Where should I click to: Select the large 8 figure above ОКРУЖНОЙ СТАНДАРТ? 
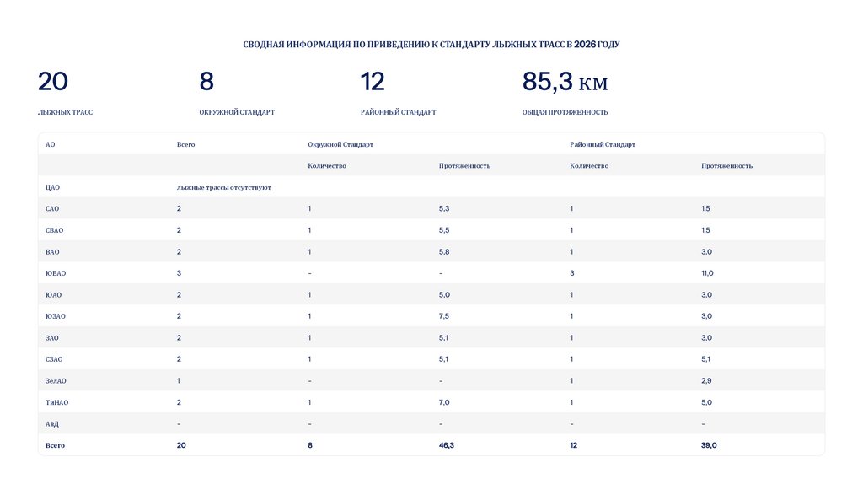(x=206, y=82)
